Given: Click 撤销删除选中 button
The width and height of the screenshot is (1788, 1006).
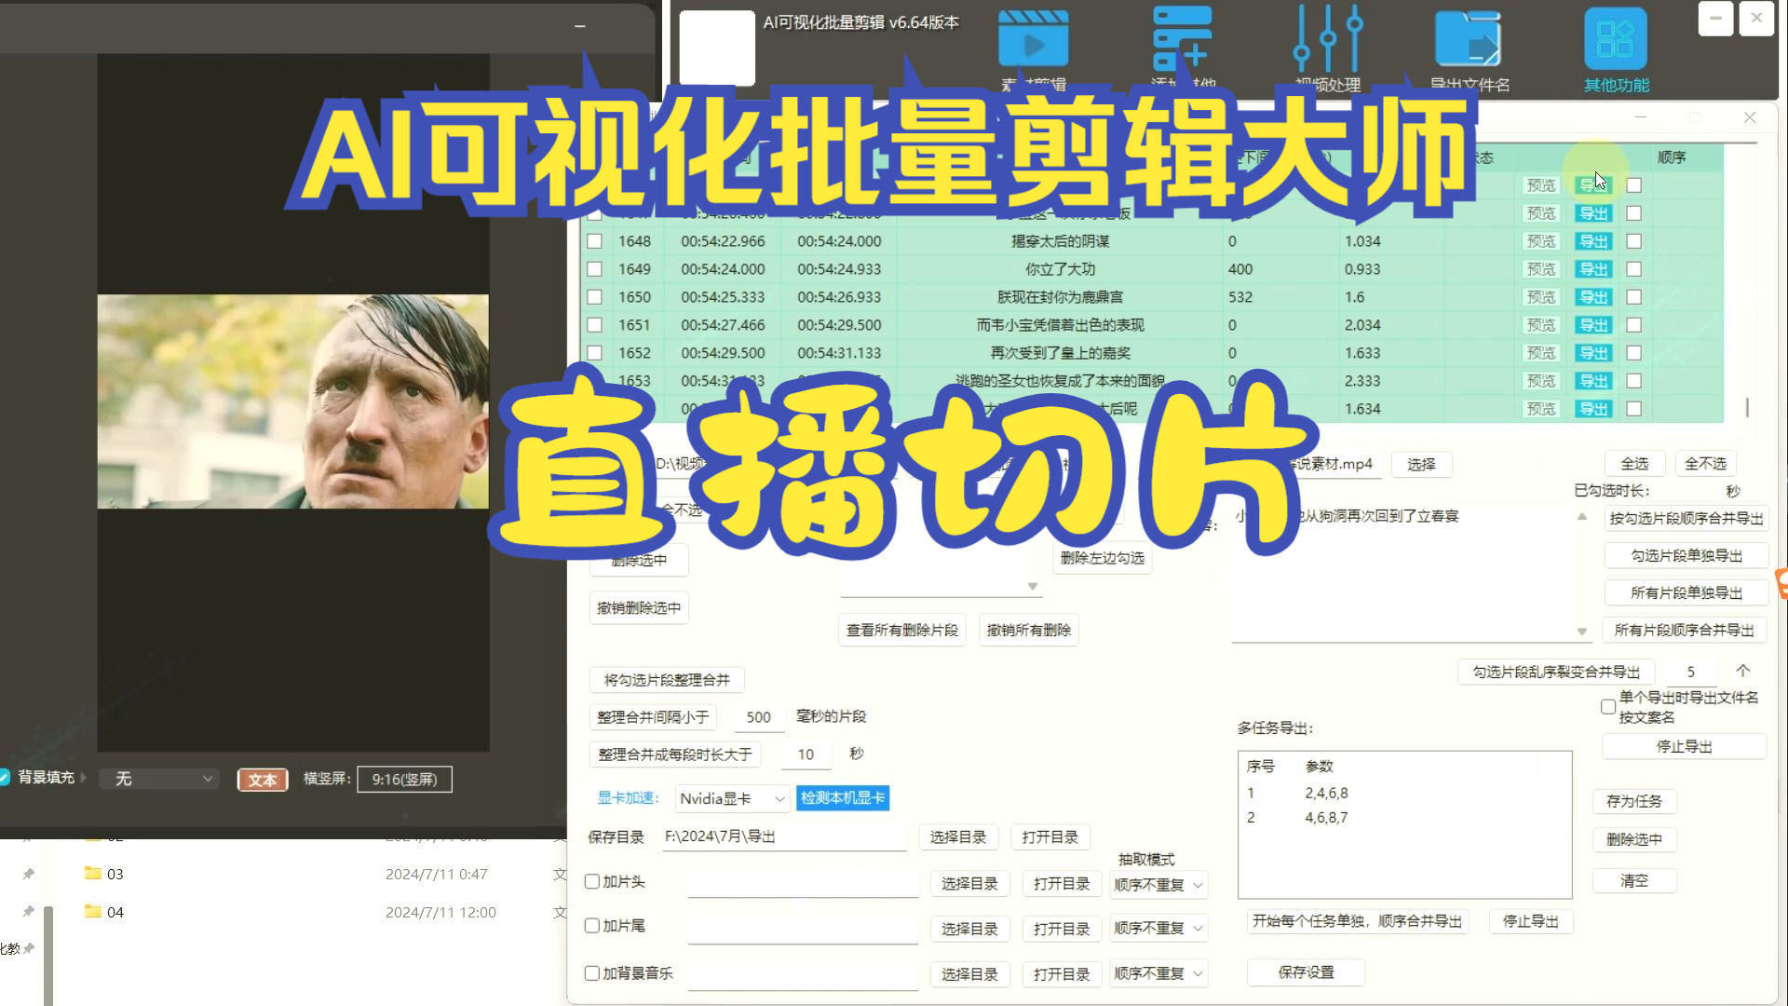Looking at the screenshot, I should click(x=639, y=607).
